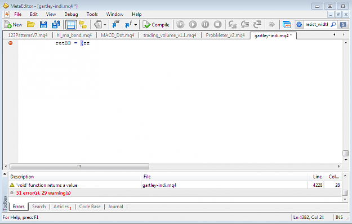The image size is (352, 224).
Task: Click the red breakpoint marker in the gutter
Action: click(x=10, y=43)
